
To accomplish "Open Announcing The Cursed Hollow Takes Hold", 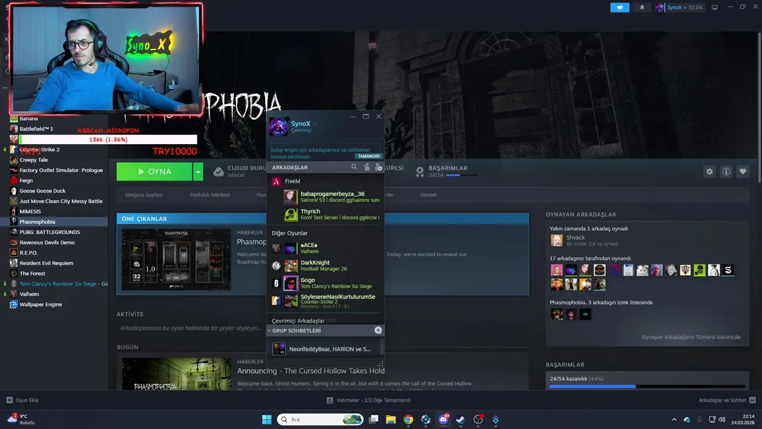I will pos(311,371).
